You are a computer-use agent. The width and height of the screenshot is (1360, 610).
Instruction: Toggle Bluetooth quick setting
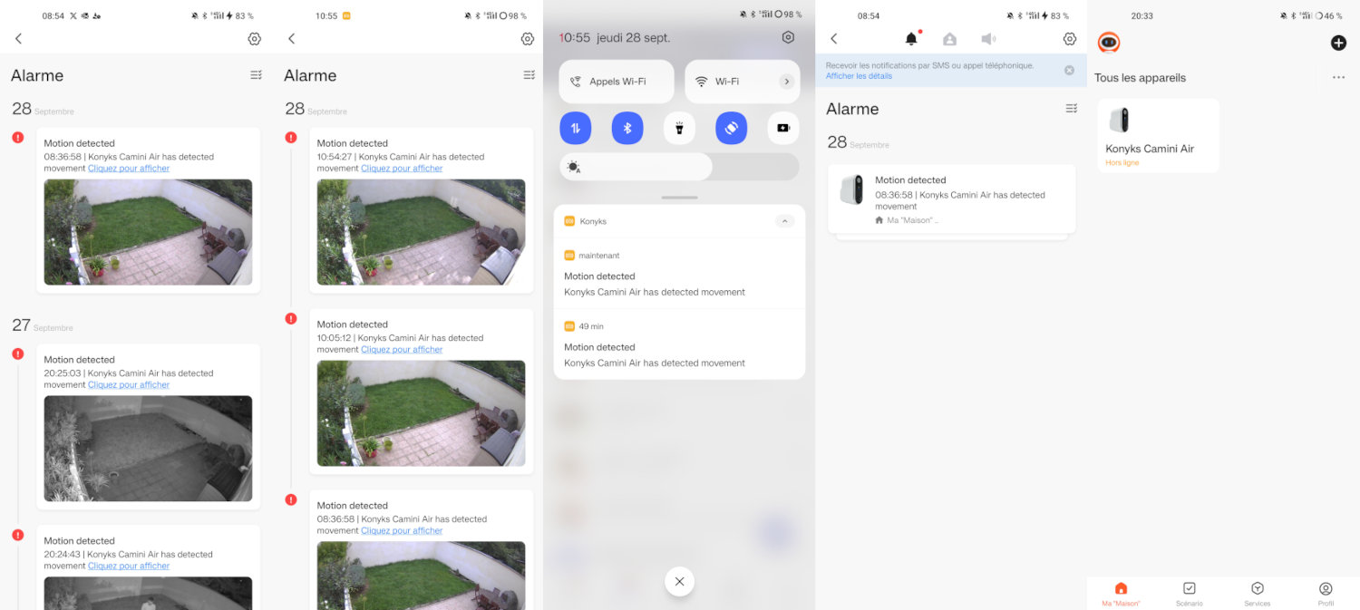tap(627, 128)
